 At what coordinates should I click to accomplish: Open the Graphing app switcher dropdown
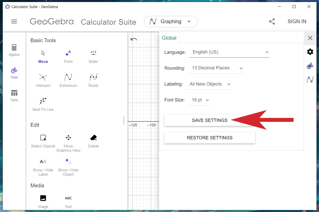point(171,22)
